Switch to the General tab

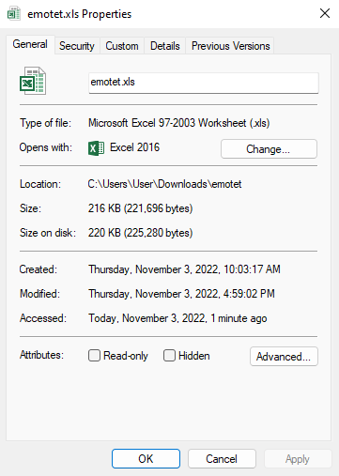point(30,44)
